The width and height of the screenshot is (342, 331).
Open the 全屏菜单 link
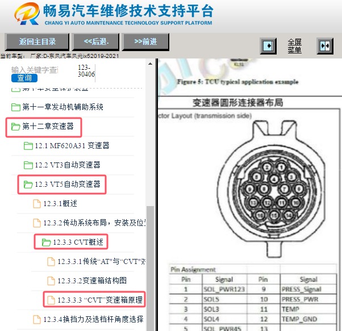tap(294, 46)
